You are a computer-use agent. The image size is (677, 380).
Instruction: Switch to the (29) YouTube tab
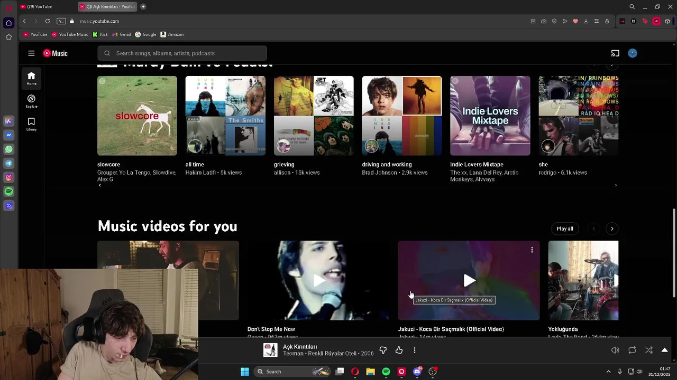[x=40, y=7]
